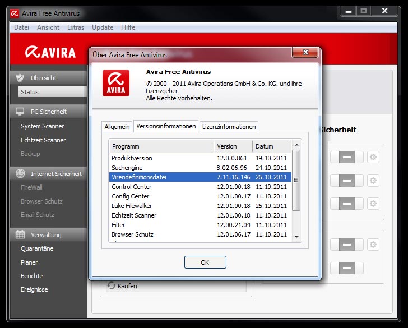Click the Übersicht section header
The height and width of the screenshot is (328, 408).
(x=48, y=77)
